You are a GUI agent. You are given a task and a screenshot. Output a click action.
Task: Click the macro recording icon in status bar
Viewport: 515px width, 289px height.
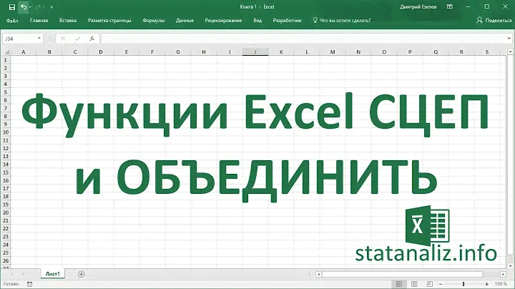[29, 284]
